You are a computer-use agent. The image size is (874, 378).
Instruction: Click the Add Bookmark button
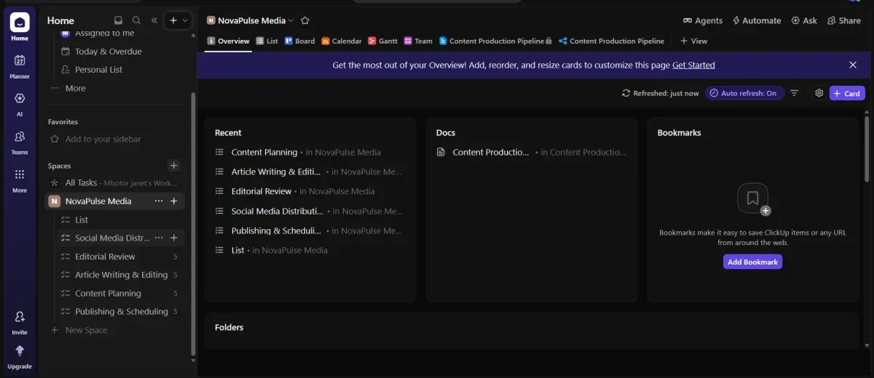click(752, 262)
